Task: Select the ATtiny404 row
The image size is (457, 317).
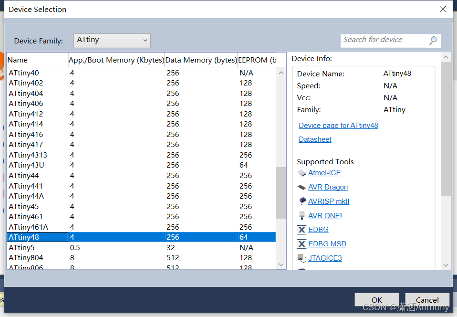Action: pyautogui.click(x=141, y=93)
